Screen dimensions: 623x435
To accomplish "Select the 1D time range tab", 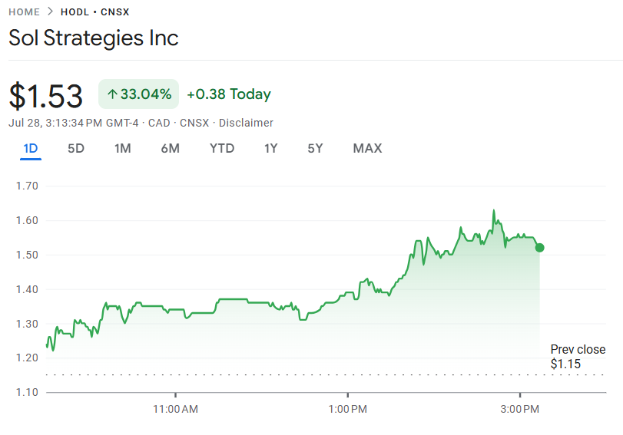I will pos(31,148).
